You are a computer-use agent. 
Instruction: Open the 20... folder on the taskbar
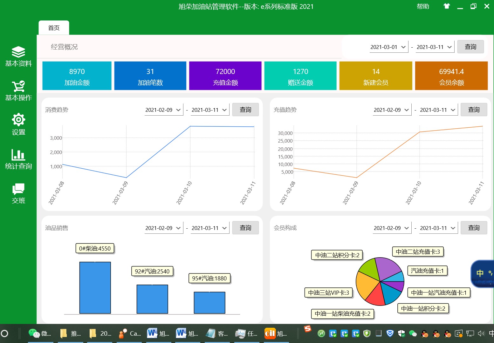pos(100,333)
